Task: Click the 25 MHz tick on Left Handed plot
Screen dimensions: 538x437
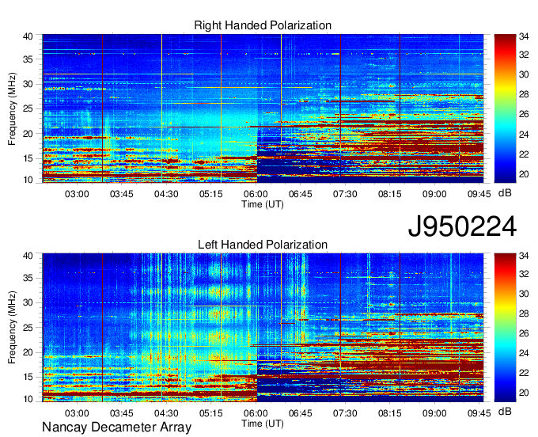Action: tap(28, 328)
